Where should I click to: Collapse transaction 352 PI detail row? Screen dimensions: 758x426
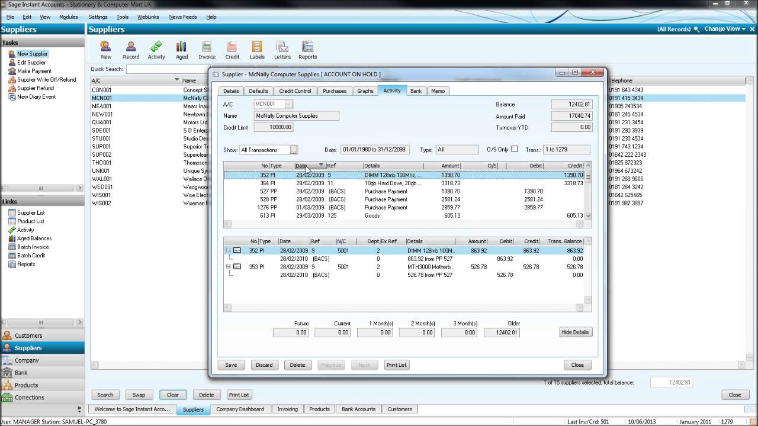(x=229, y=250)
